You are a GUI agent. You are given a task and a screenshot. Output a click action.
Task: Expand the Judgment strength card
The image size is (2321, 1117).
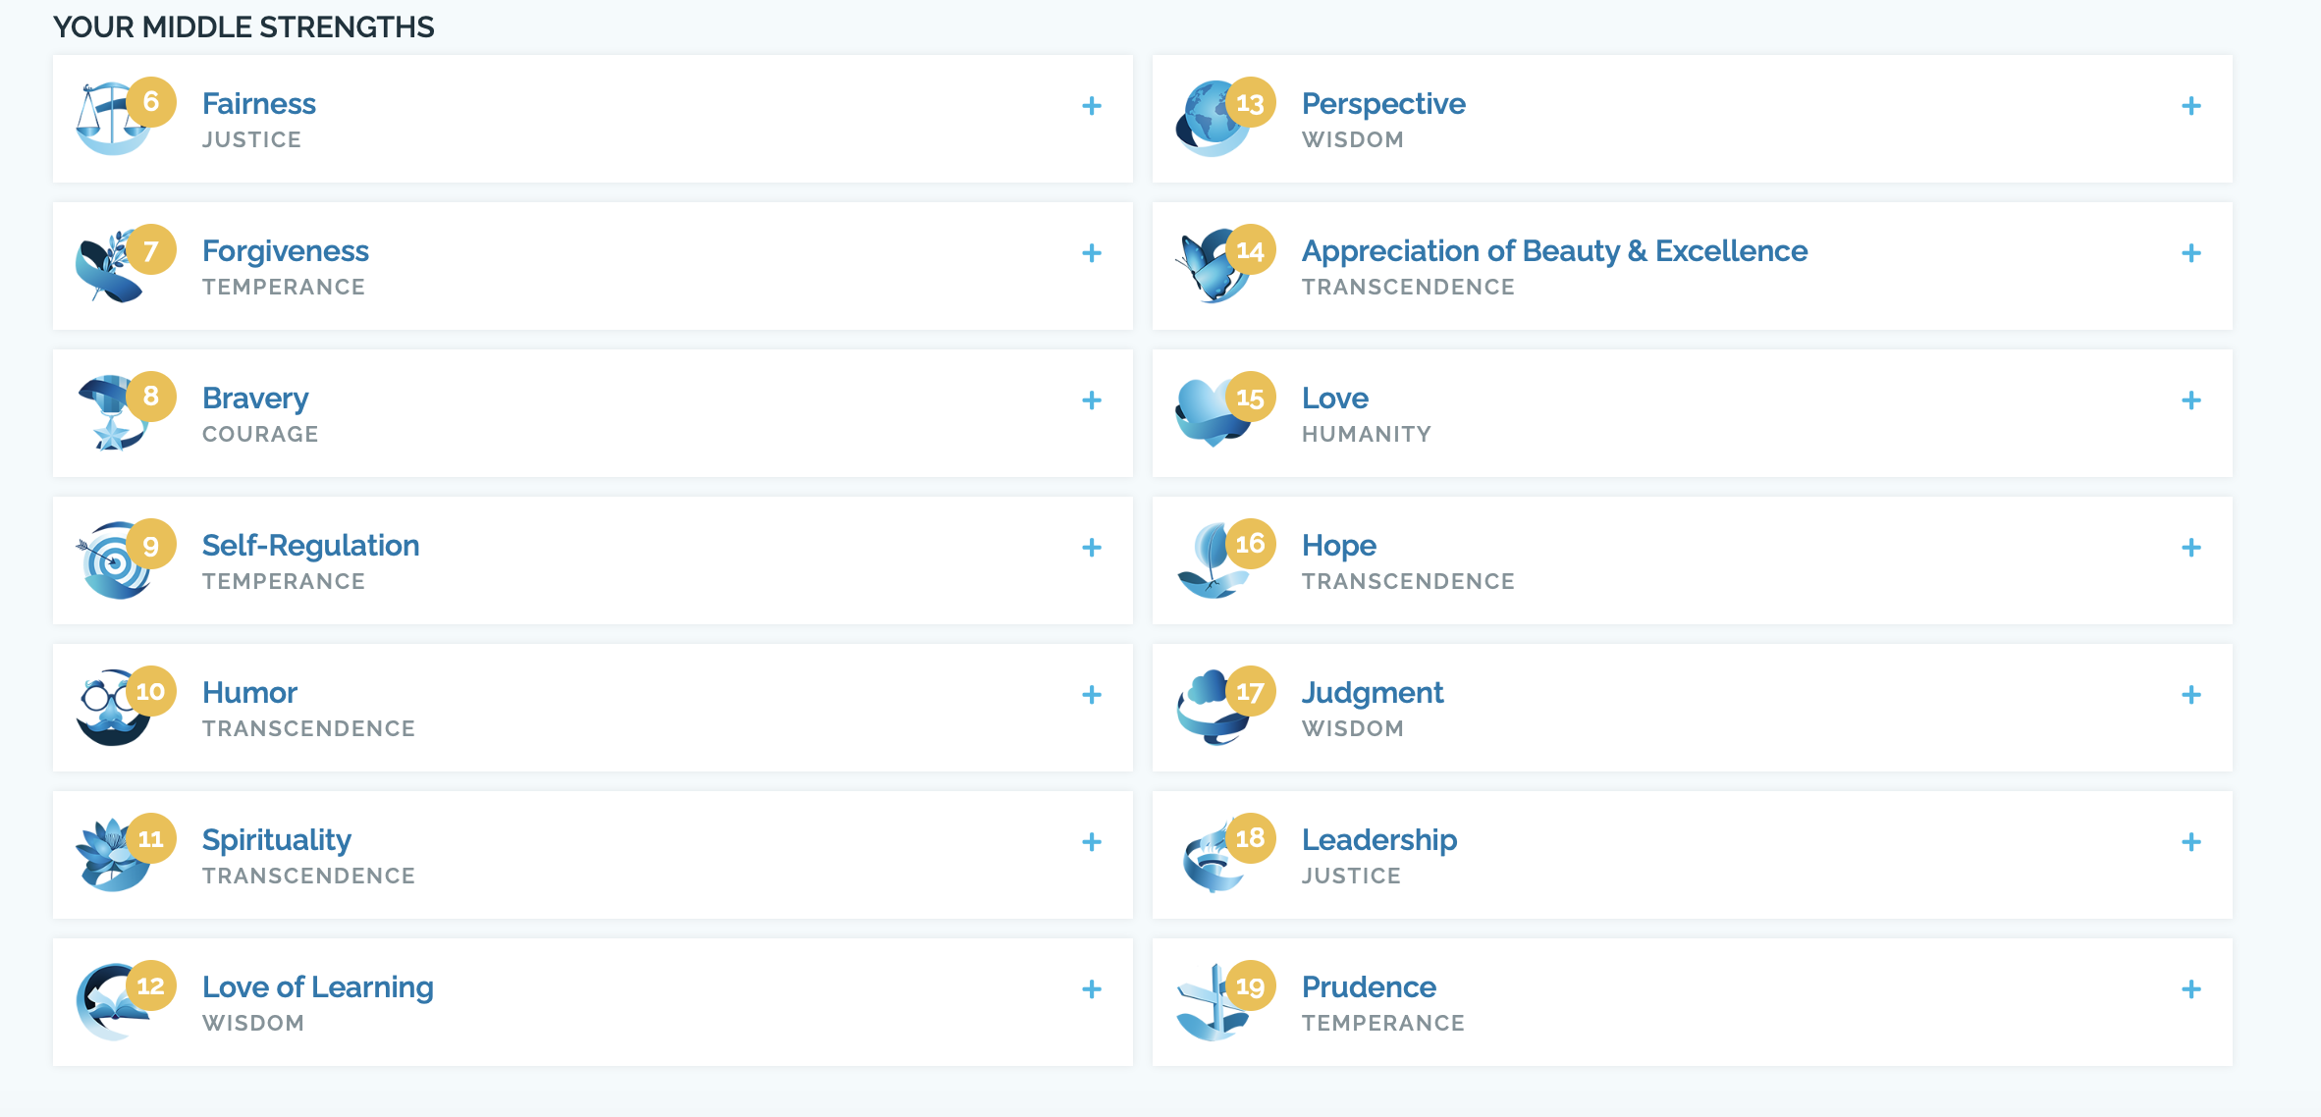point(2191,695)
